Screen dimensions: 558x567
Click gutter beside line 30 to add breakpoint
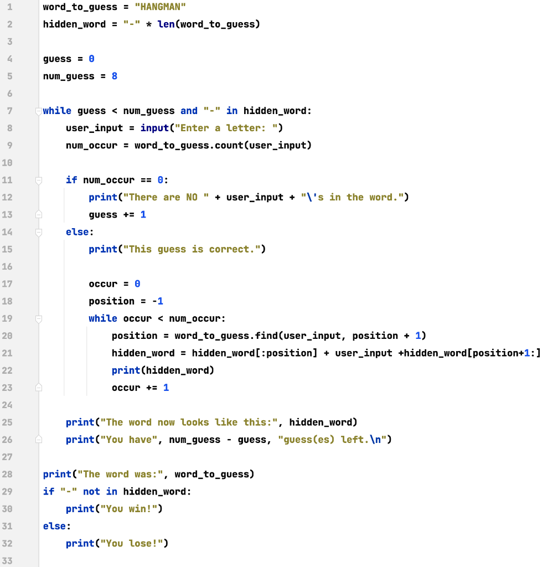pyautogui.click(x=25, y=508)
